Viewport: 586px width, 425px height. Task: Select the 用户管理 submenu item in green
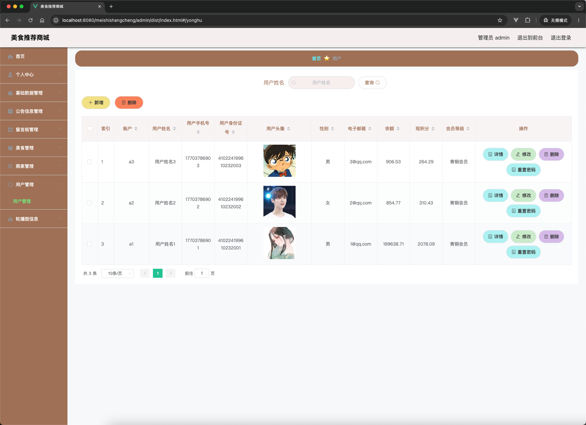pos(22,201)
